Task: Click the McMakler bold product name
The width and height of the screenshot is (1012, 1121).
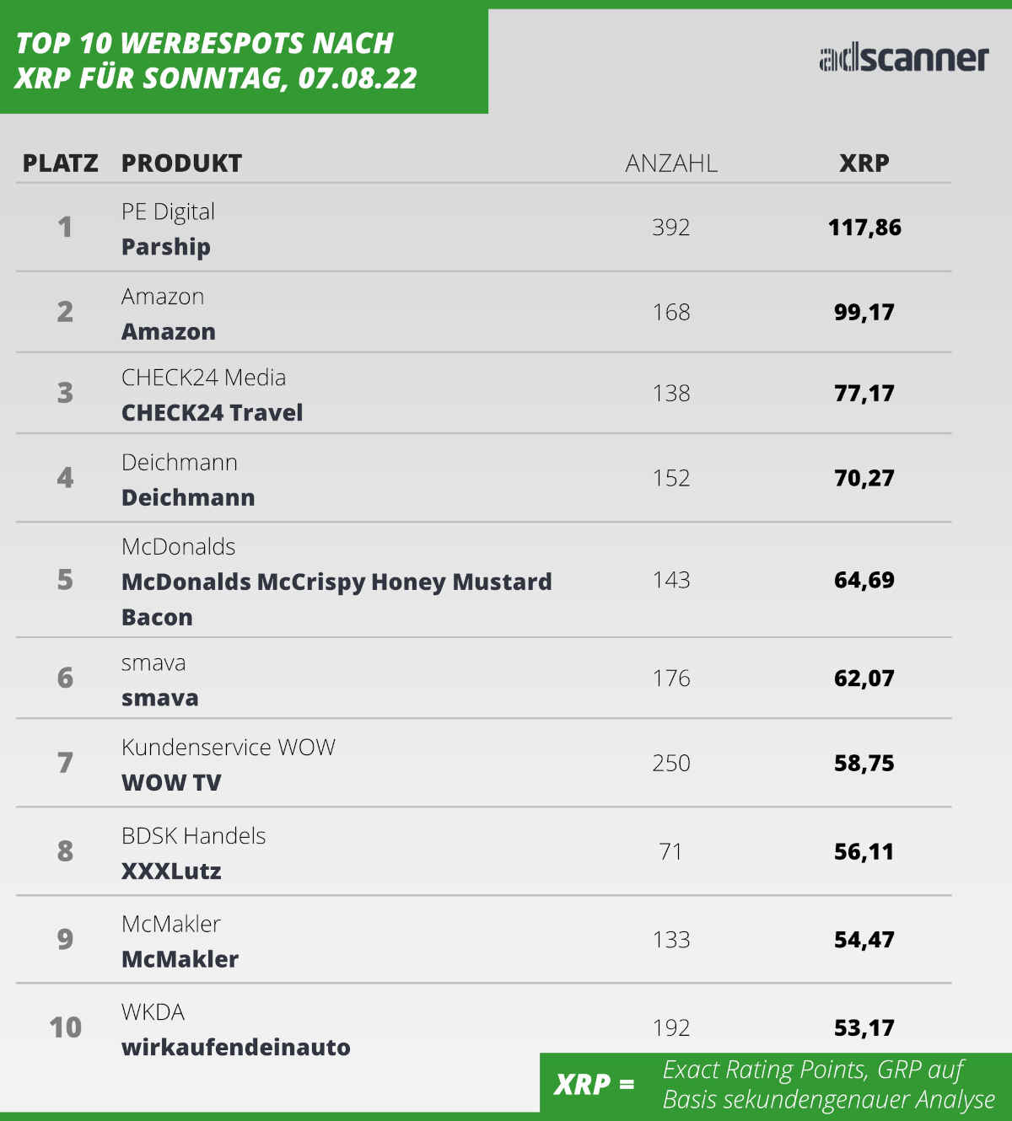Action: (x=180, y=959)
